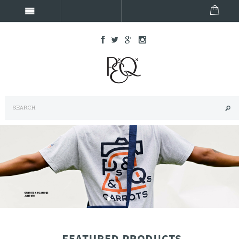Visit the Facebook page icon

coord(103,40)
